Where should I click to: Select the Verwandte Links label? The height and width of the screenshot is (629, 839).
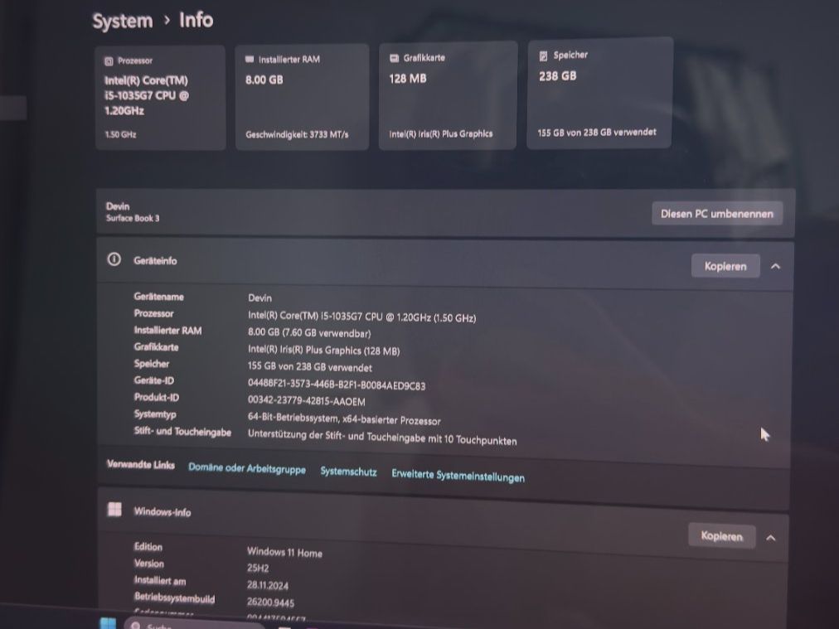(141, 464)
